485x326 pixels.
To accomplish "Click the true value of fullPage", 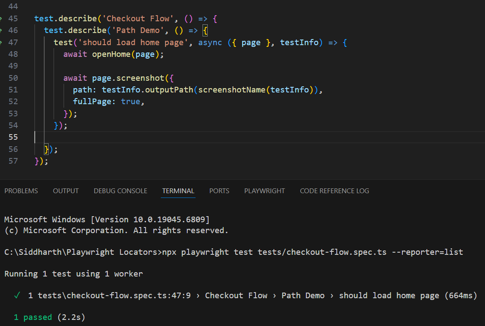I will 130,102.
